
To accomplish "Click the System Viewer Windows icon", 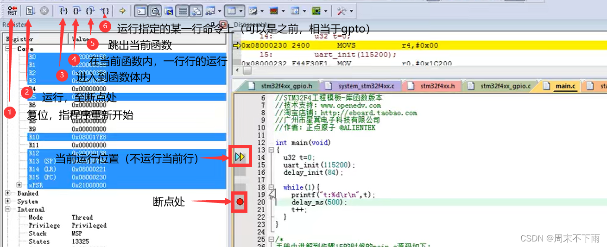I will (x=316, y=10).
